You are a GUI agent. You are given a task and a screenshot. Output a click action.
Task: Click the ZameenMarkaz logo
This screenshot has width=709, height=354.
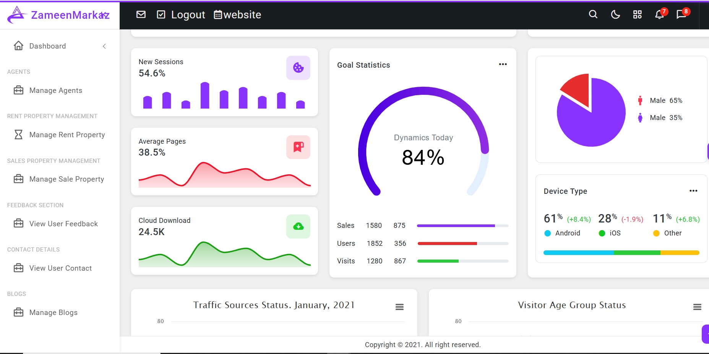[59, 15]
